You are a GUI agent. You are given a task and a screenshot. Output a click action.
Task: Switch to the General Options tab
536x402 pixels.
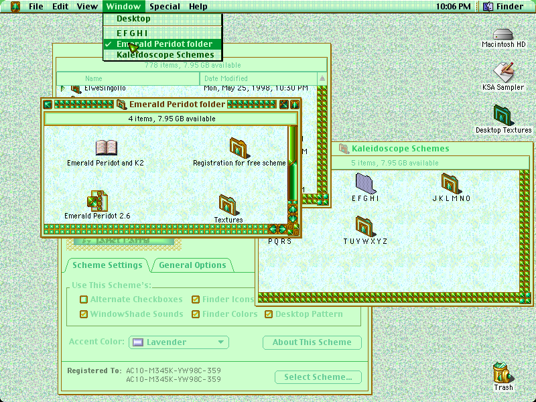(192, 265)
